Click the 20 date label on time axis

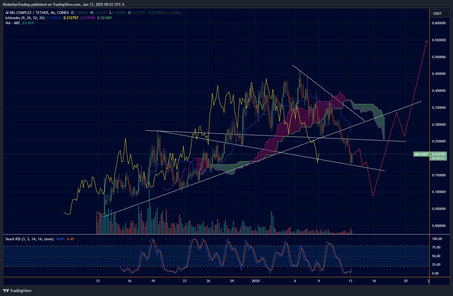coord(406,281)
